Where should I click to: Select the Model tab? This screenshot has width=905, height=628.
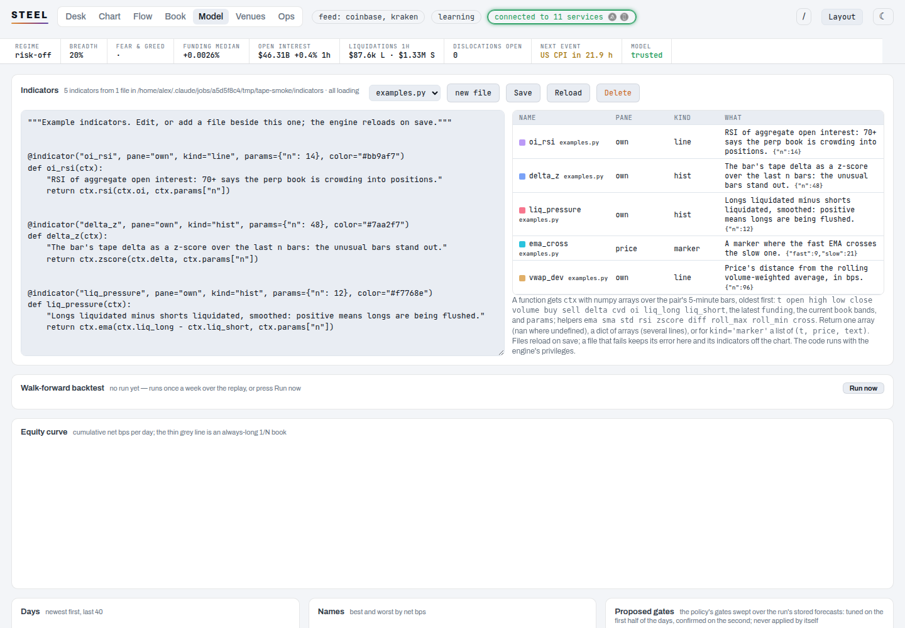click(x=211, y=16)
